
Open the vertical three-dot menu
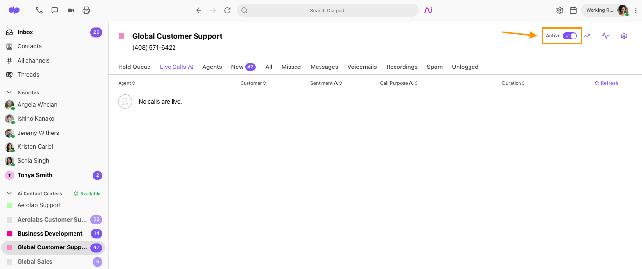pos(636,10)
